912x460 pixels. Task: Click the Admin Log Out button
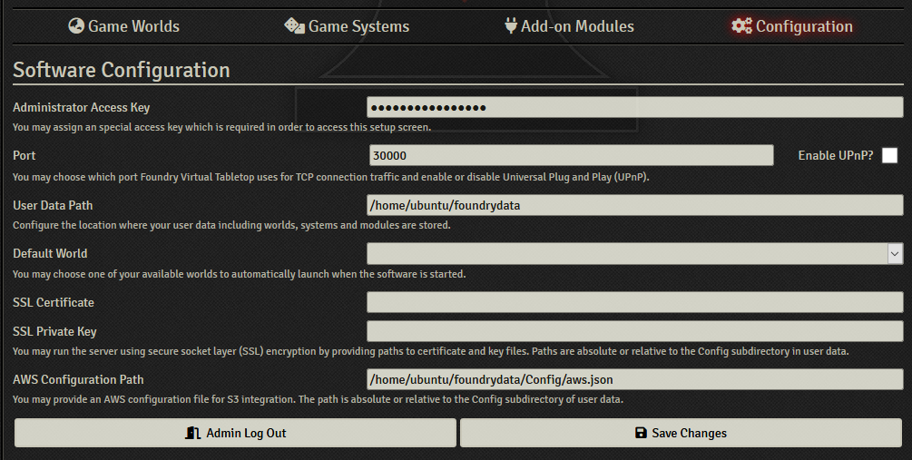click(x=236, y=433)
